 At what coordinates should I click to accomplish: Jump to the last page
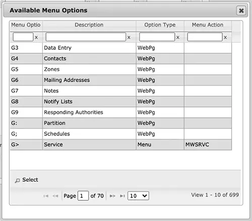pos(122,196)
